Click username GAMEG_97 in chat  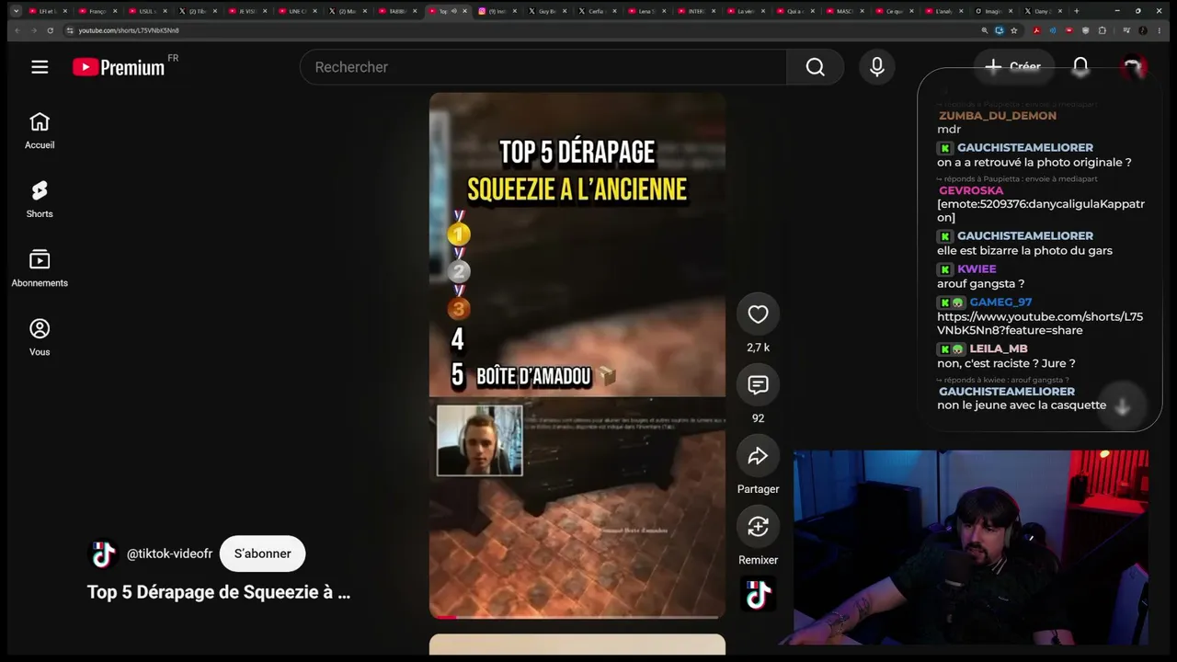(x=1000, y=302)
